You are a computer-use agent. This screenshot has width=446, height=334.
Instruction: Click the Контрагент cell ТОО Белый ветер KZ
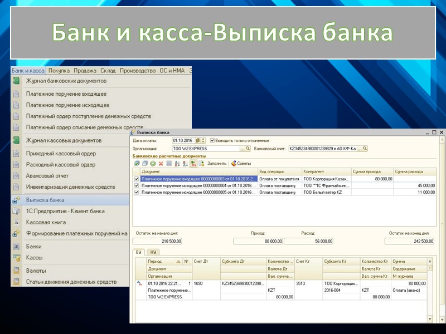coord(326,192)
